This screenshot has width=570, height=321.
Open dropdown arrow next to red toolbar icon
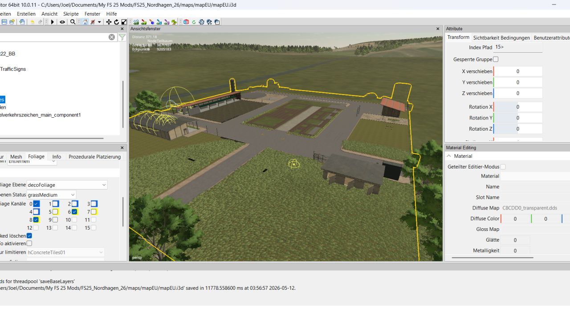[99, 22]
